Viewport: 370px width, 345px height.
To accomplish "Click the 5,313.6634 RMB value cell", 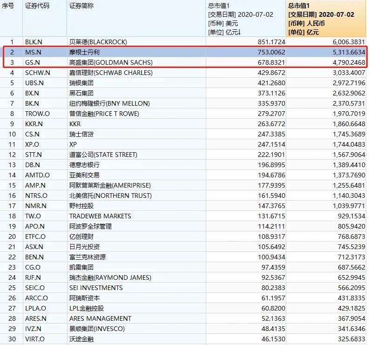I will click(345, 52).
